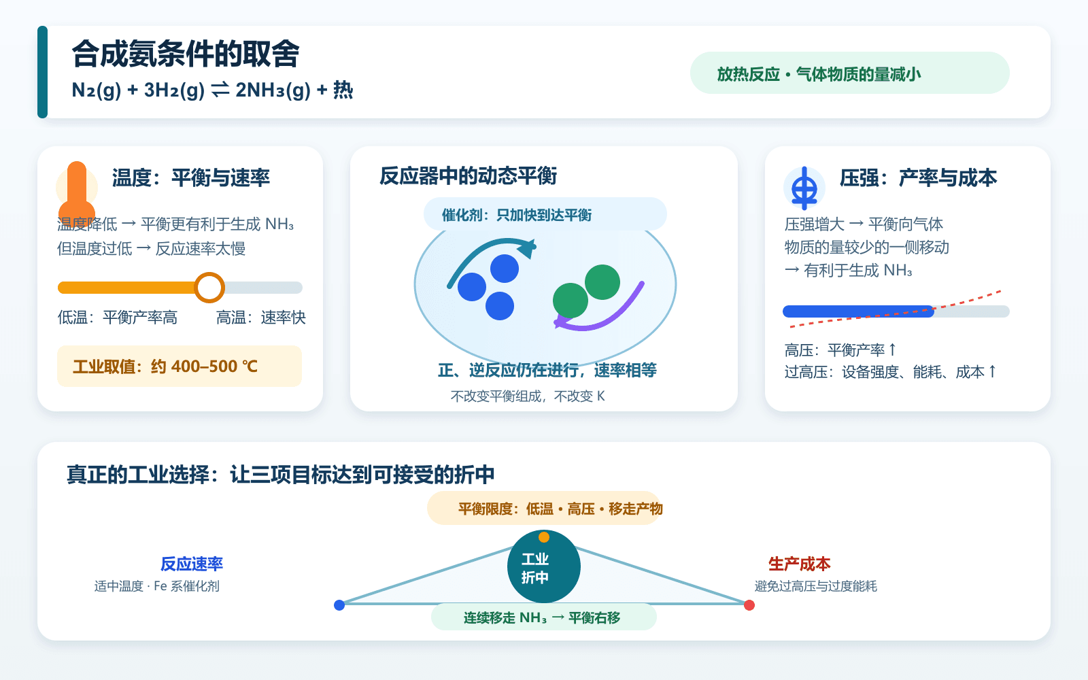Viewport: 1088px width, 680px height.
Task: Click the heading 压强：产率与成本
Action: point(918,178)
